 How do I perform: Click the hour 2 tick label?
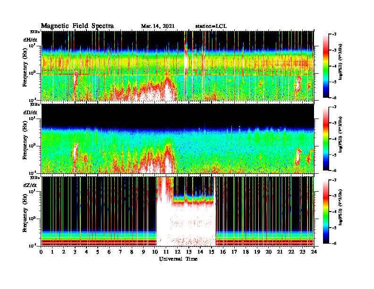(64, 252)
